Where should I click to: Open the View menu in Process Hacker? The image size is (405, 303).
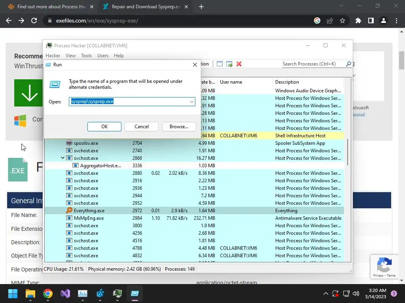pos(70,56)
